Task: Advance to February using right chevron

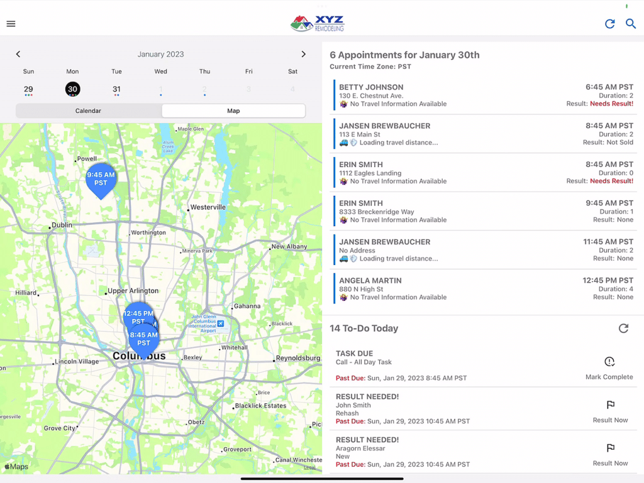Action: (303, 54)
